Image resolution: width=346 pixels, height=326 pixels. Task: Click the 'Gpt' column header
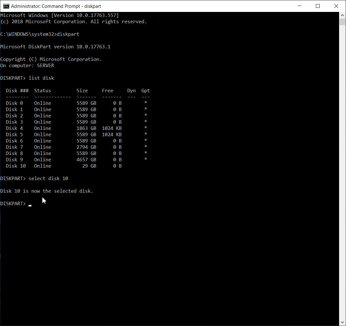click(x=146, y=91)
